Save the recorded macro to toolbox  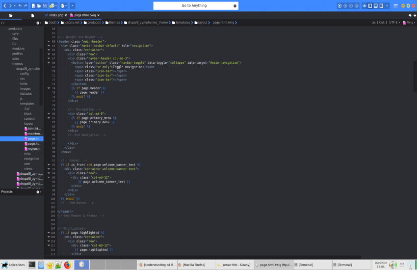coord(357,5)
